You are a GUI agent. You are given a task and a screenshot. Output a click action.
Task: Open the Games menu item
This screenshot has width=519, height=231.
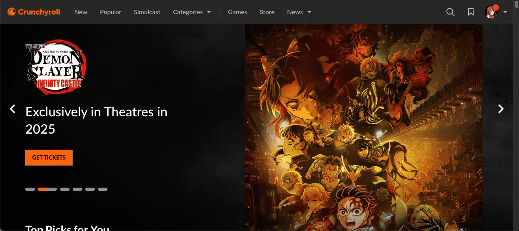[237, 12]
